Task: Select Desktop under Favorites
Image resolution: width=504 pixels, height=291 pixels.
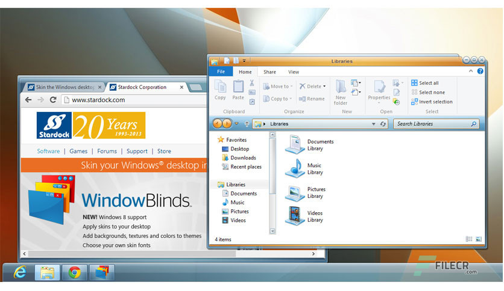Action: click(x=236, y=149)
